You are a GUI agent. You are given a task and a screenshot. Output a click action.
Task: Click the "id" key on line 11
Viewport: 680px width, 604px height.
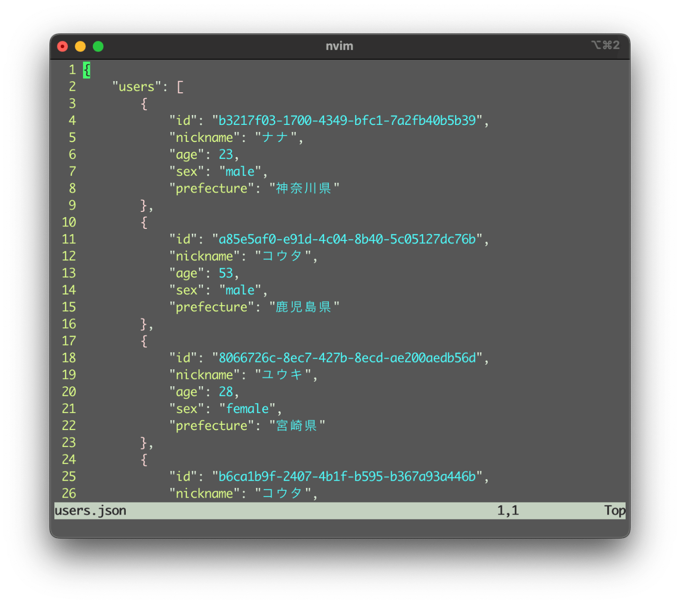pyautogui.click(x=183, y=239)
